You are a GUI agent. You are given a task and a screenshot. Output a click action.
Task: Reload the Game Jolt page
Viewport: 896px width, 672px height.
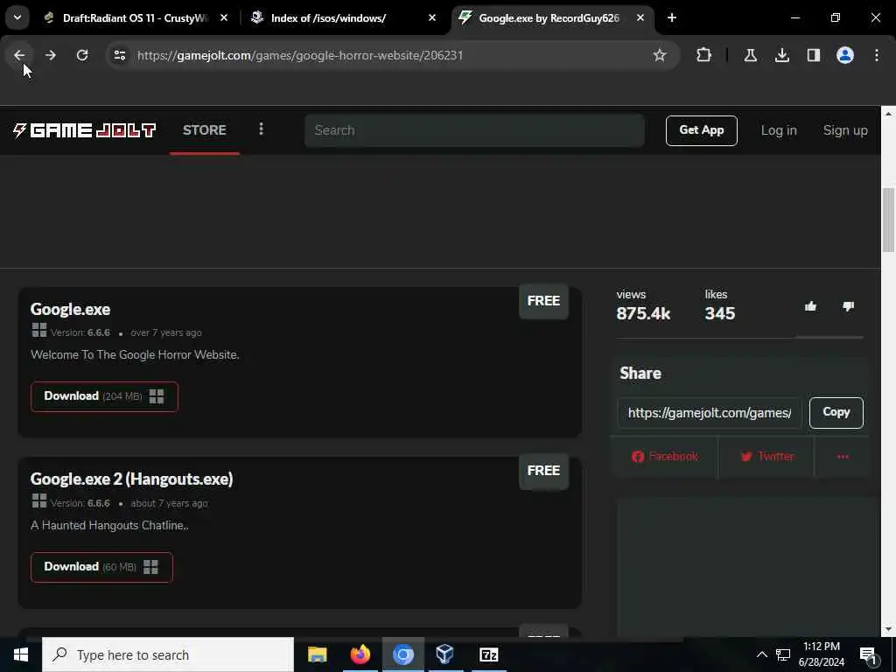[x=82, y=55]
